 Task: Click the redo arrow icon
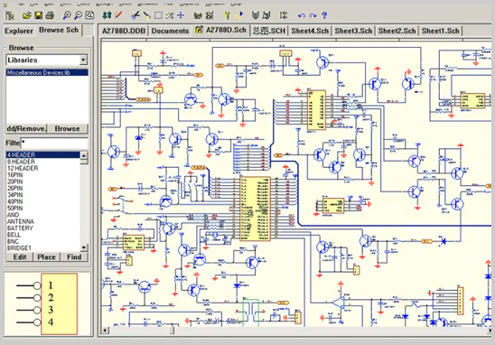[x=313, y=15]
